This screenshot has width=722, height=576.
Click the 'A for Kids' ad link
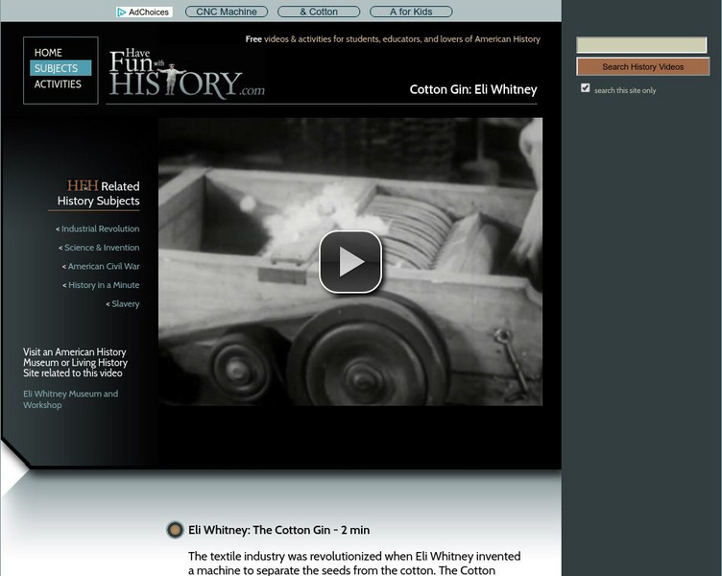click(411, 12)
